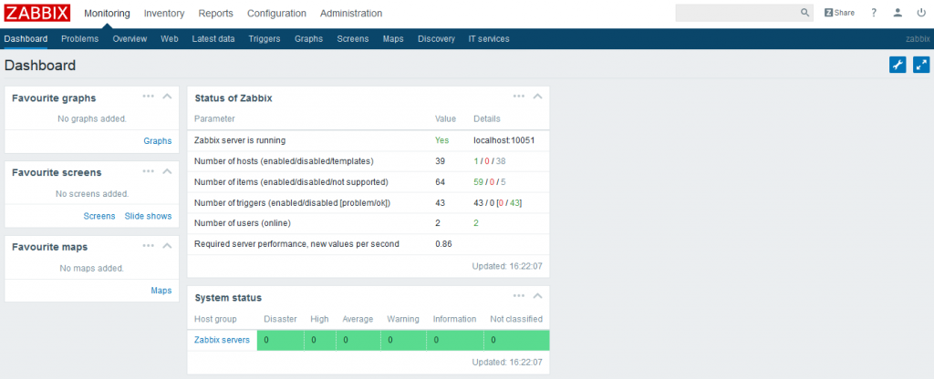The height and width of the screenshot is (379, 934).
Task: Collapse the Favourite screens widget
Action: click(168, 171)
